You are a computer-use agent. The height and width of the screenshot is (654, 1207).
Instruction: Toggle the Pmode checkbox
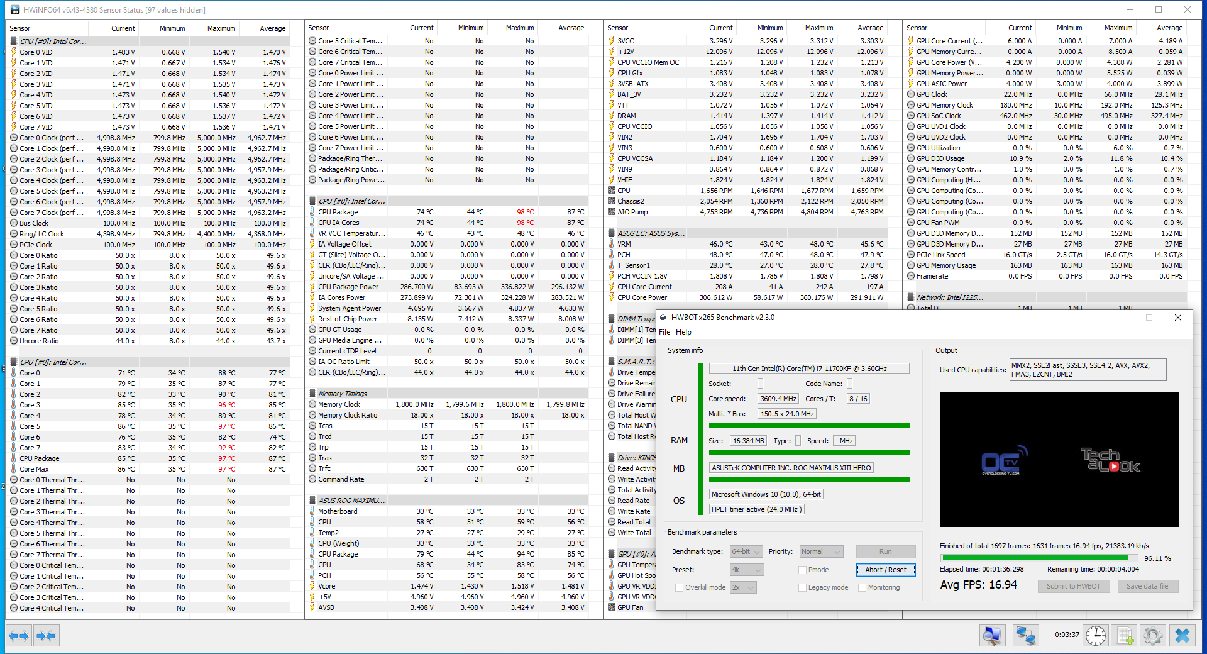coord(802,570)
